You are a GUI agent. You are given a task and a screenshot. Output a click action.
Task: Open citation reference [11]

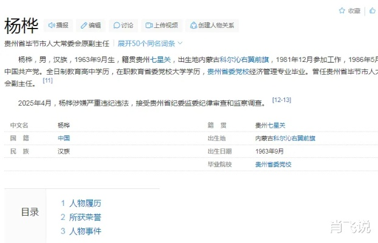tap(47, 80)
